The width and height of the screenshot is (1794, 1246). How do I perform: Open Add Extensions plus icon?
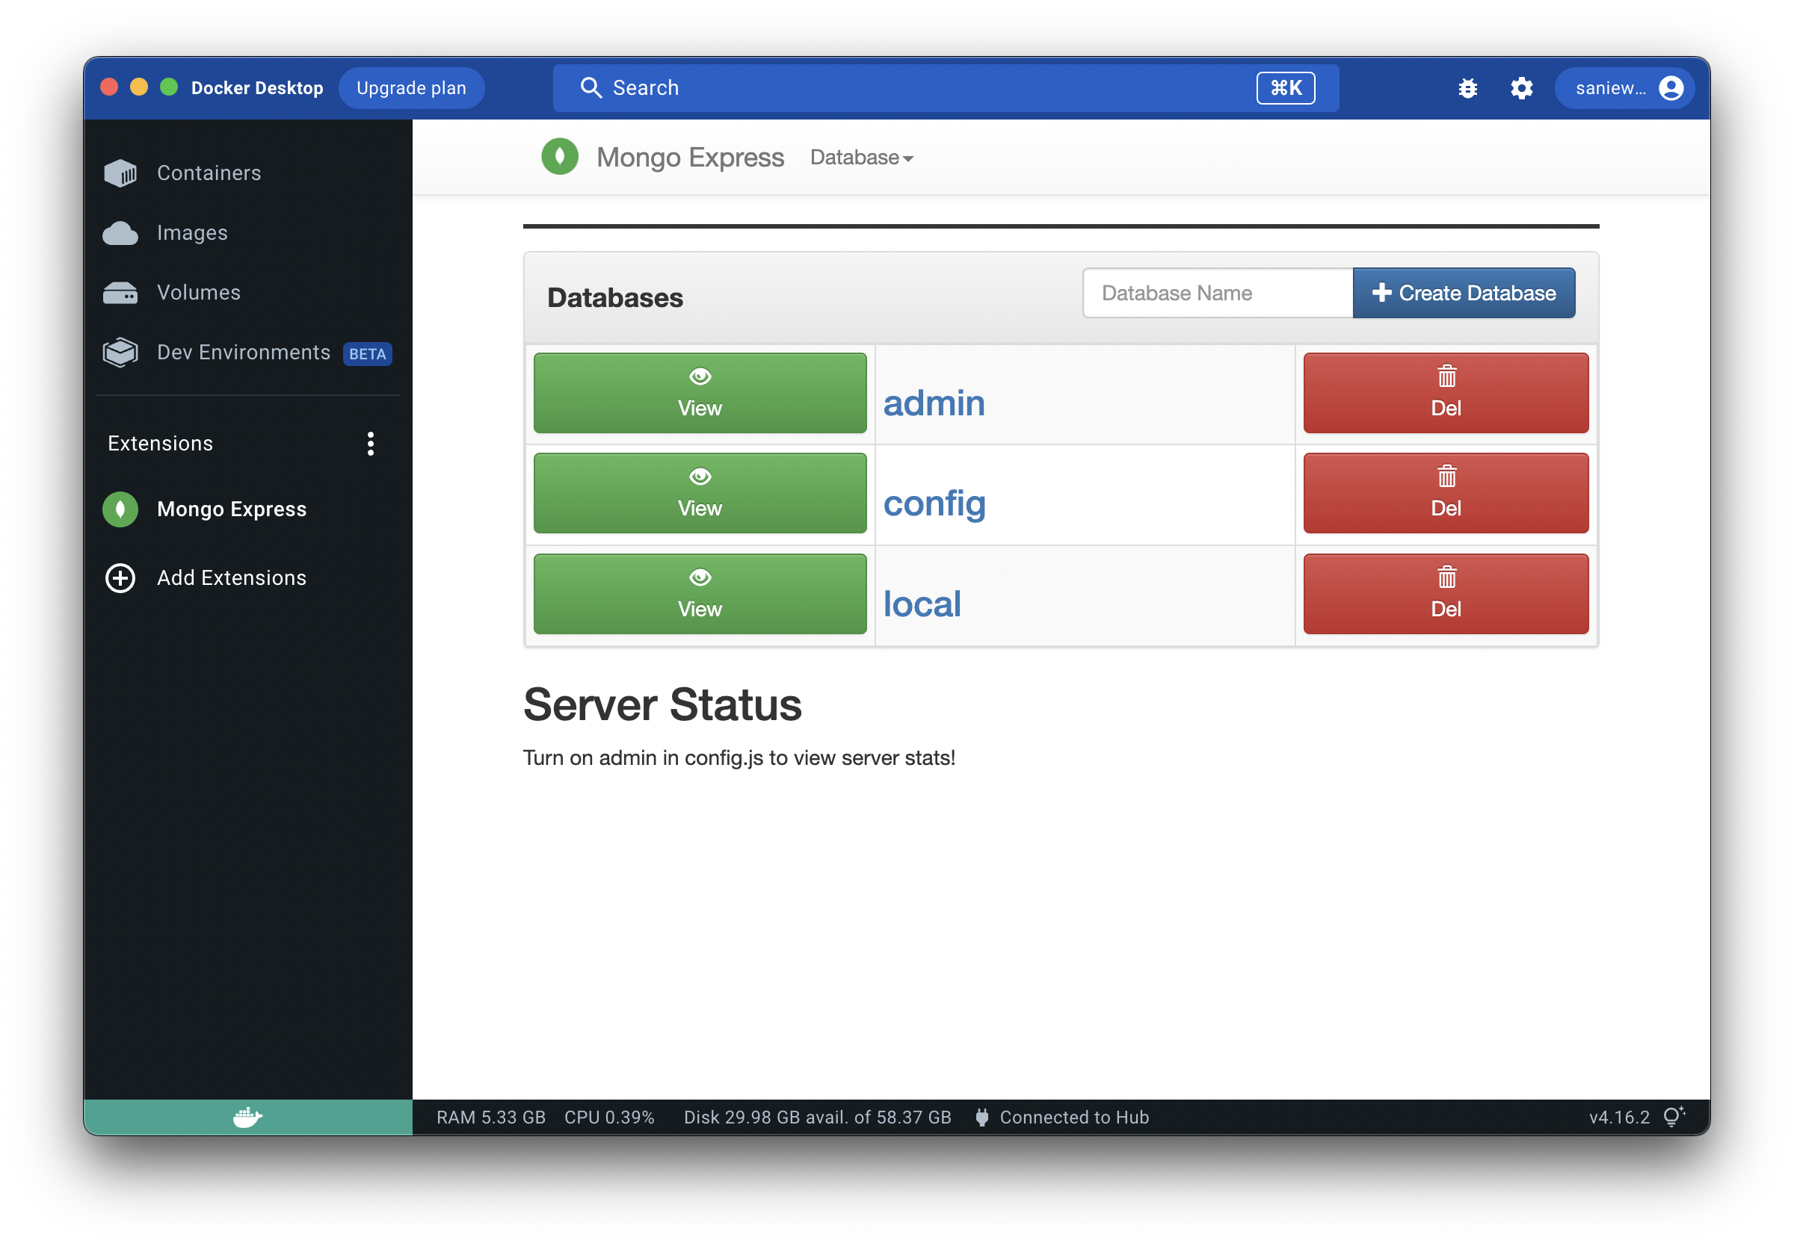coord(120,577)
